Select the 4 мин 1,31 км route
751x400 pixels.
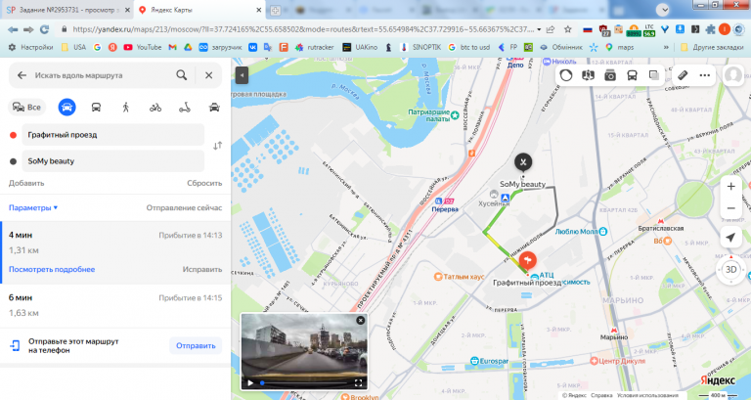115,252
